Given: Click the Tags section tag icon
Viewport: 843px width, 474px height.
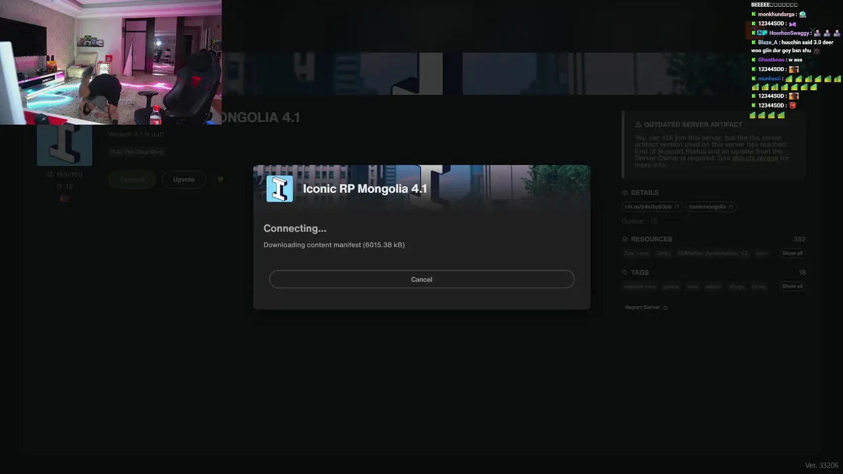Looking at the screenshot, I should [625, 273].
